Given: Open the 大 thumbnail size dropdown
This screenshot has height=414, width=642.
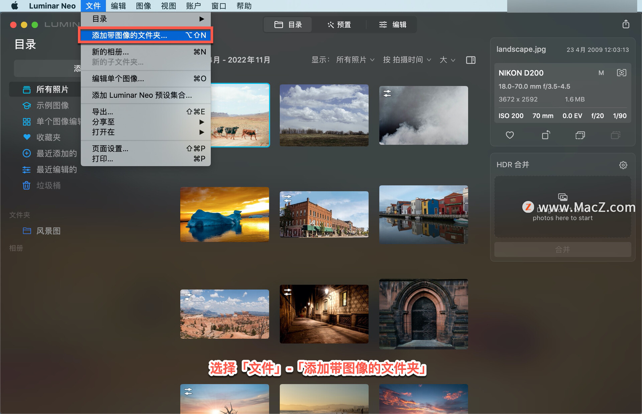Looking at the screenshot, I should (x=447, y=60).
